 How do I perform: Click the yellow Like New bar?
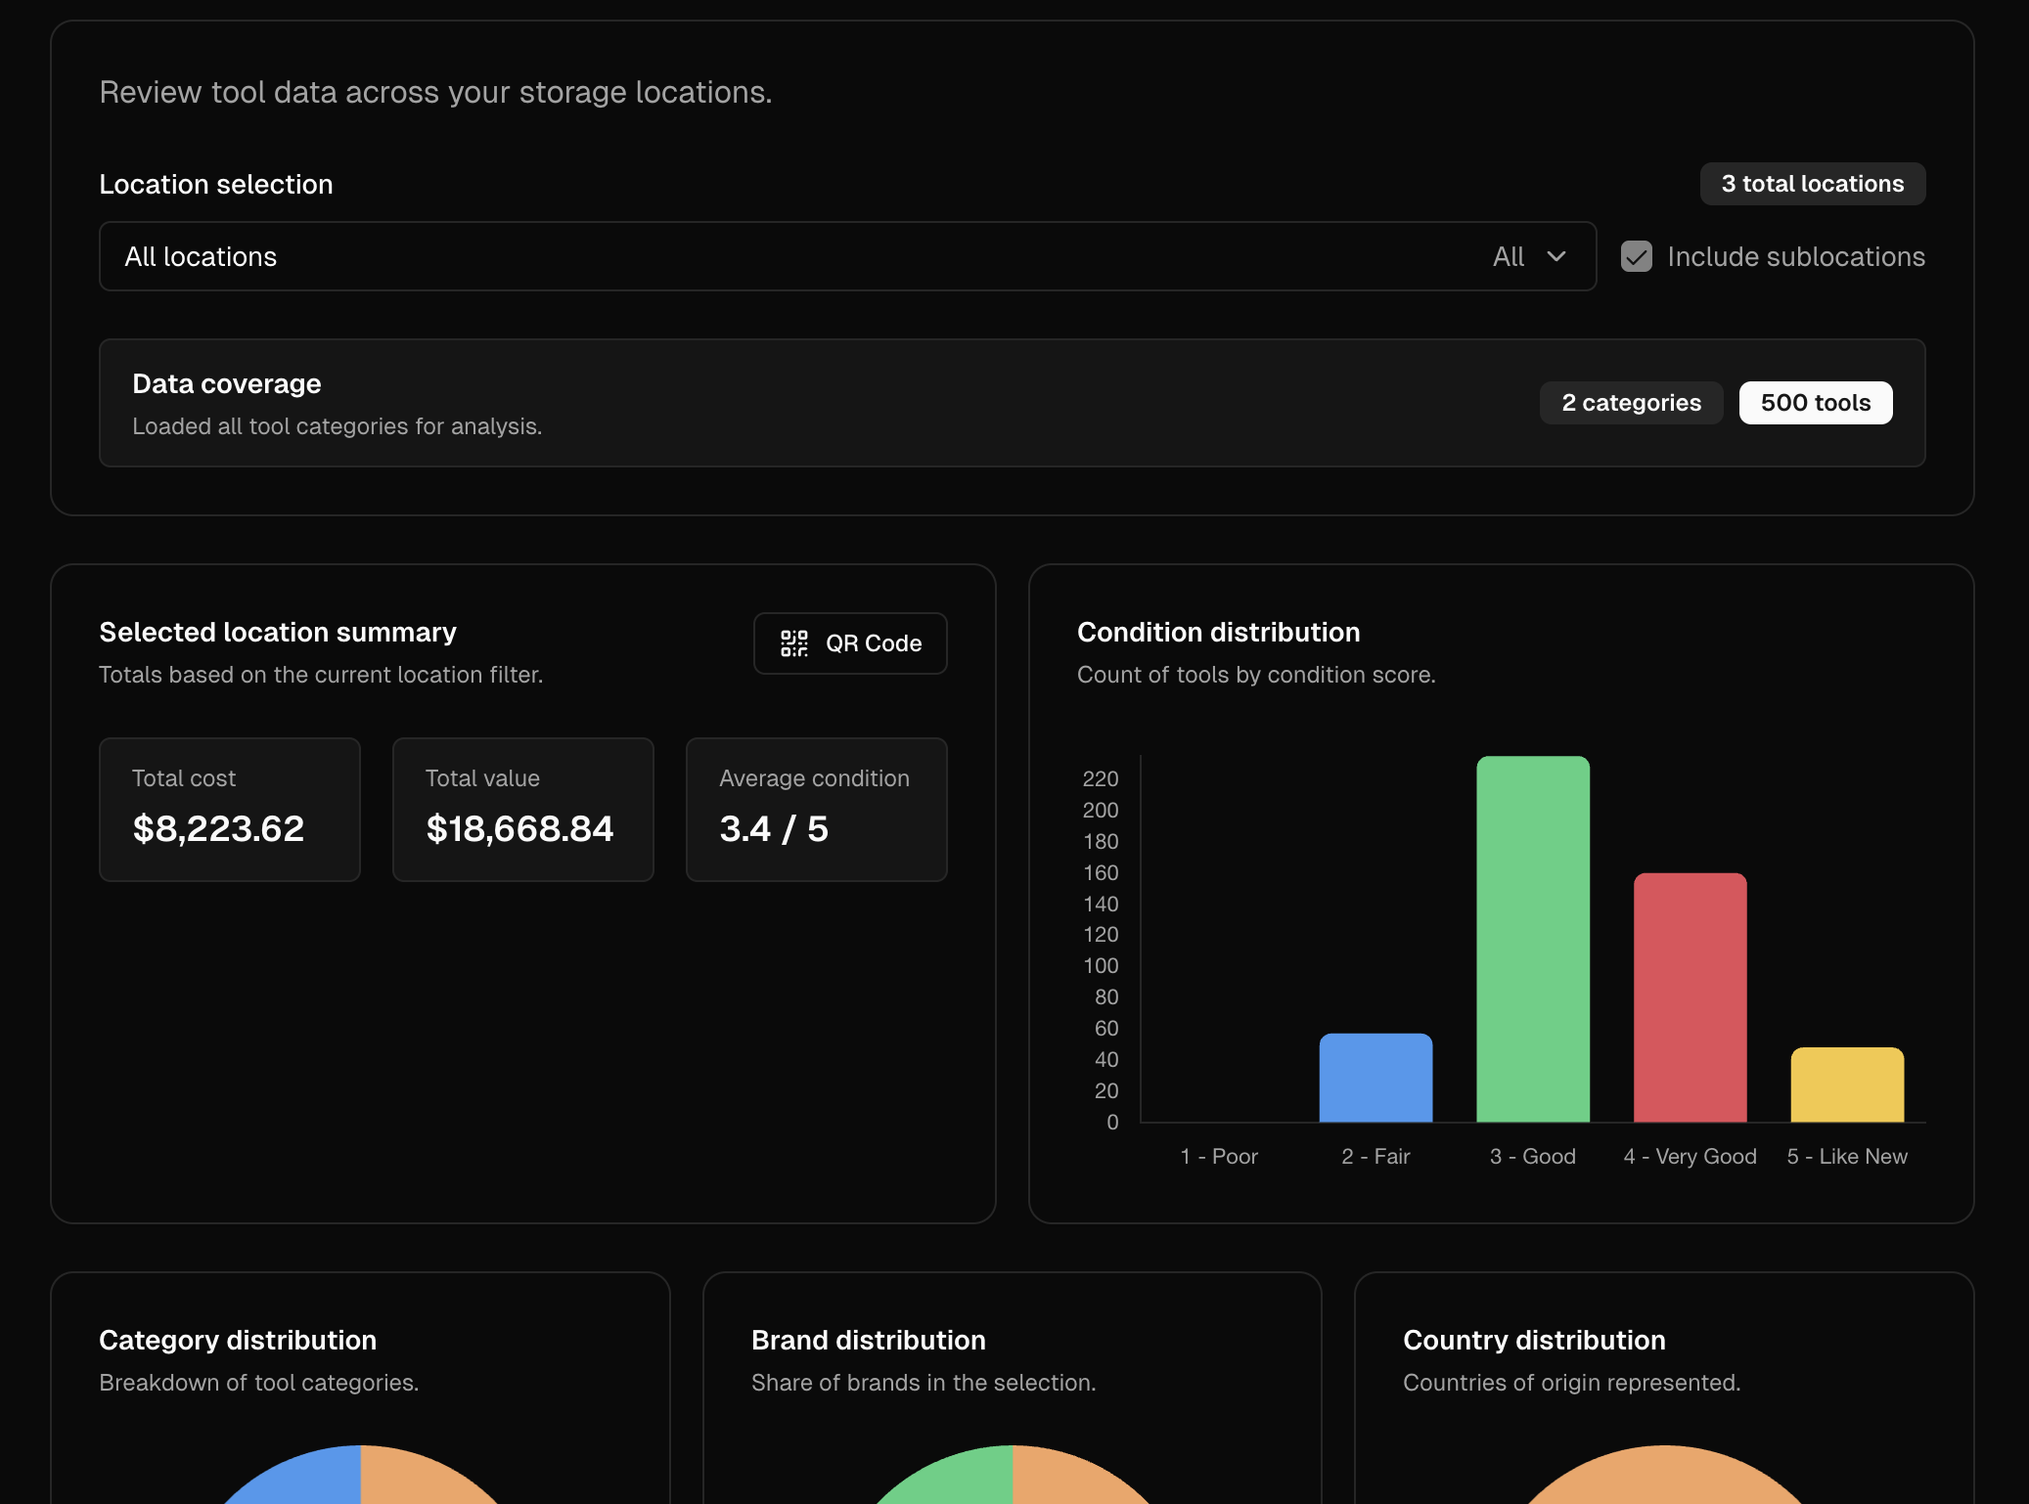tap(1847, 1085)
